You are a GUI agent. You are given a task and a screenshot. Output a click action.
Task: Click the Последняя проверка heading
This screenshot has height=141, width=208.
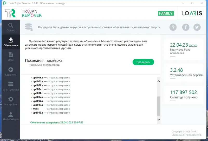44,60
